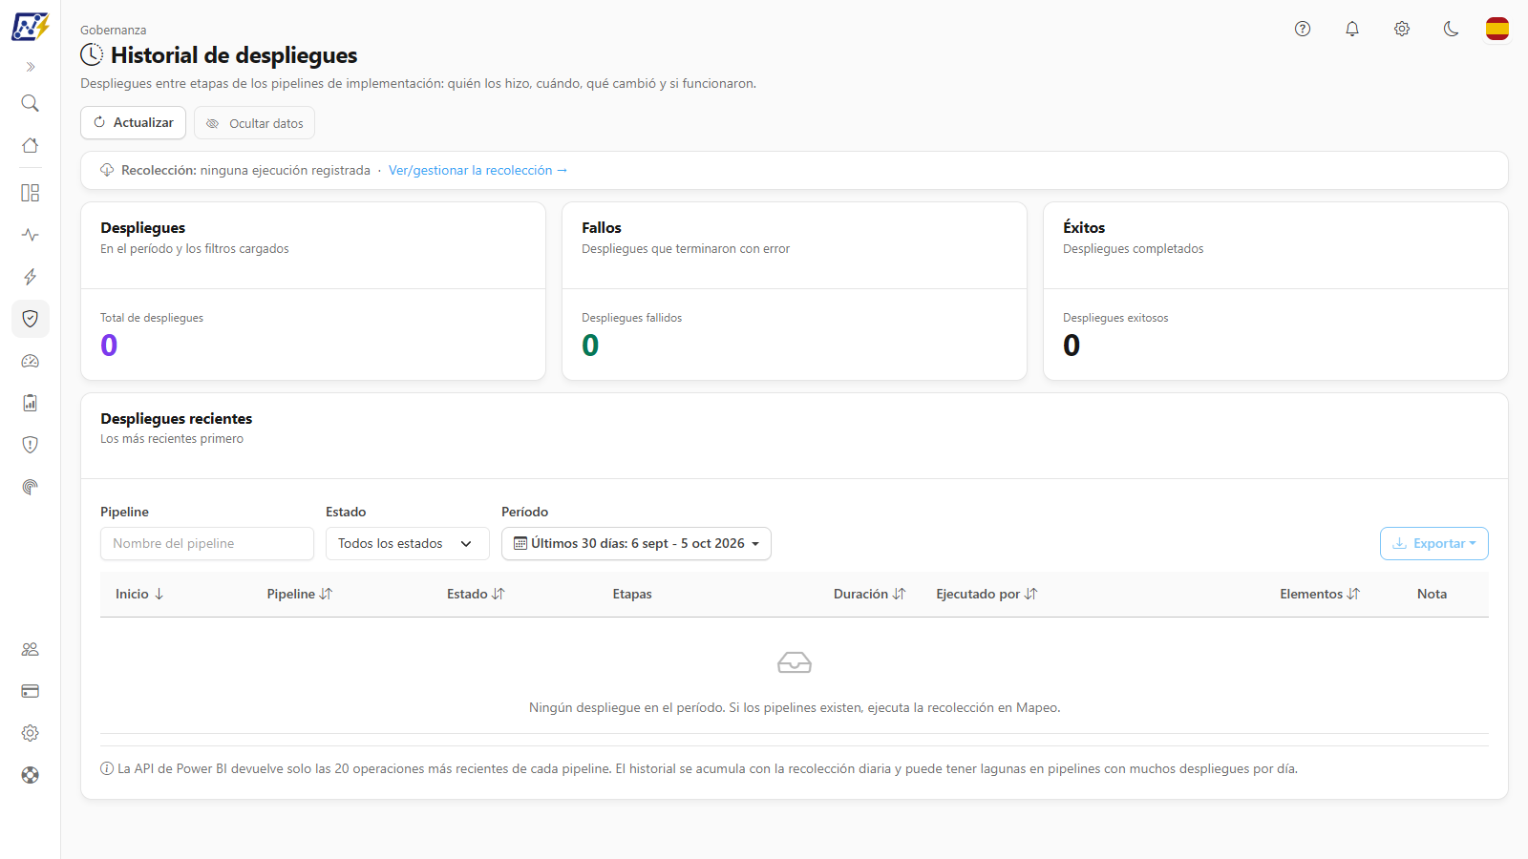Open Todos los estados dropdown
The height and width of the screenshot is (859, 1528).
click(x=408, y=544)
